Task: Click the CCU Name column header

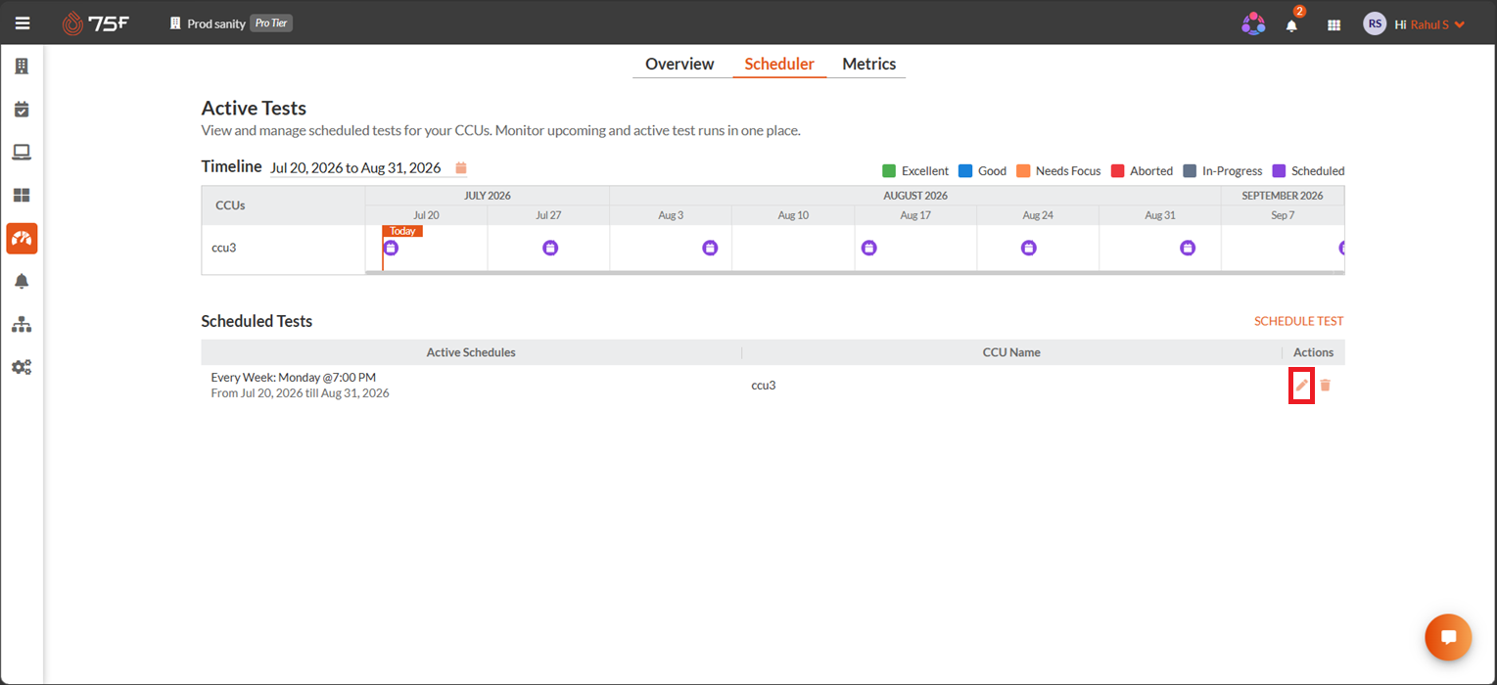Action: 1011,352
